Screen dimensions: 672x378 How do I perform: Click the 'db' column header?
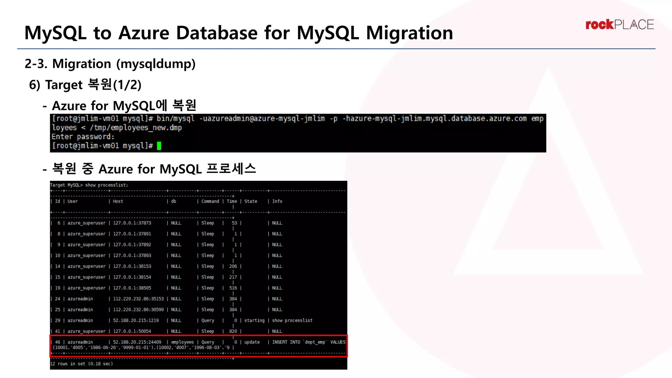(174, 201)
